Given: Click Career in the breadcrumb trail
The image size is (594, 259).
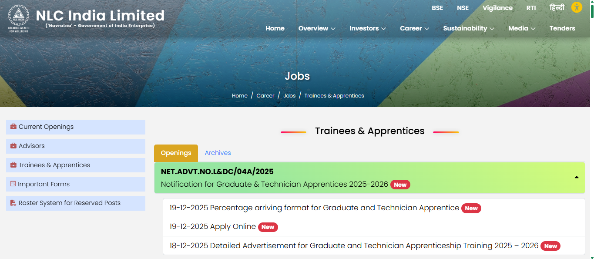Looking at the screenshot, I should (265, 95).
